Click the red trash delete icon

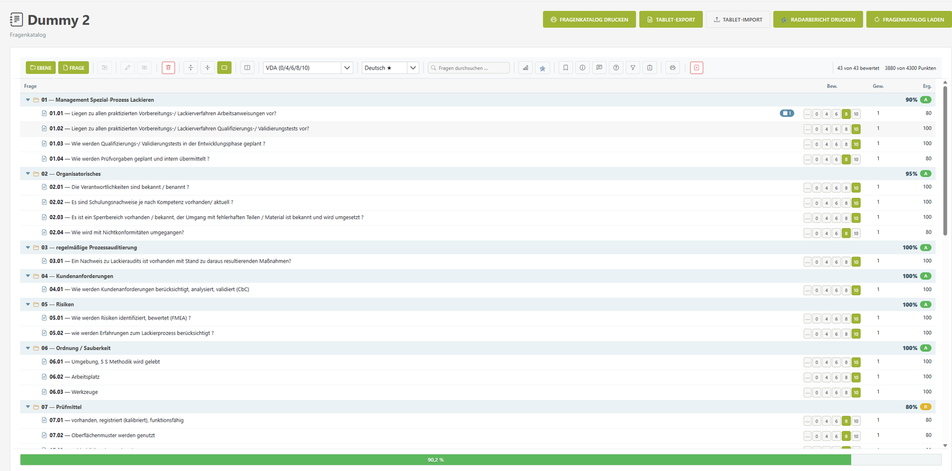pyautogui.click(x=168, y=68)
